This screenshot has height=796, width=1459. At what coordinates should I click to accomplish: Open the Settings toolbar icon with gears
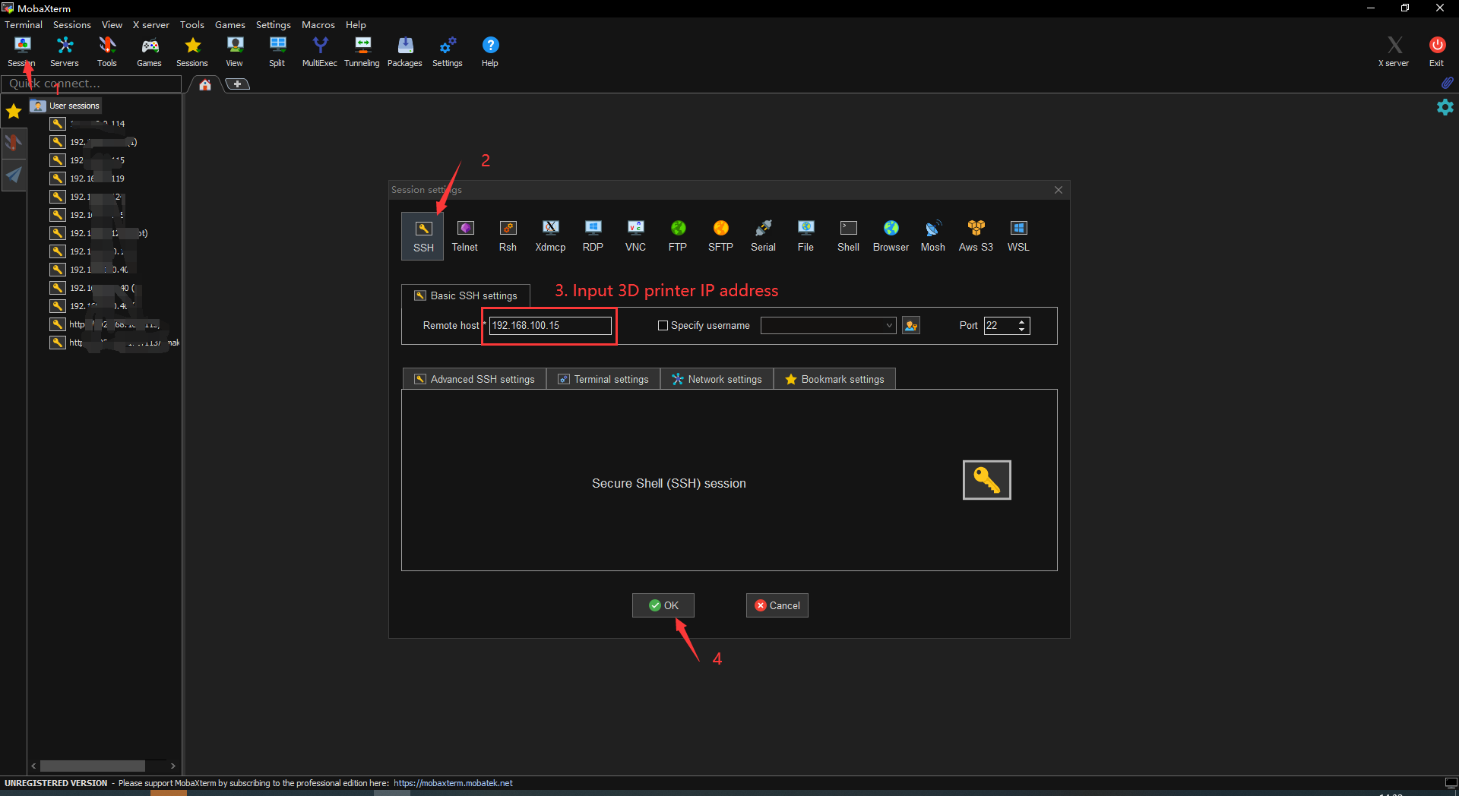[x=448, y=52]
